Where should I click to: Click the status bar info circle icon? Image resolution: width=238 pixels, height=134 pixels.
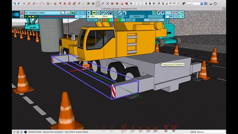(18, 132)
